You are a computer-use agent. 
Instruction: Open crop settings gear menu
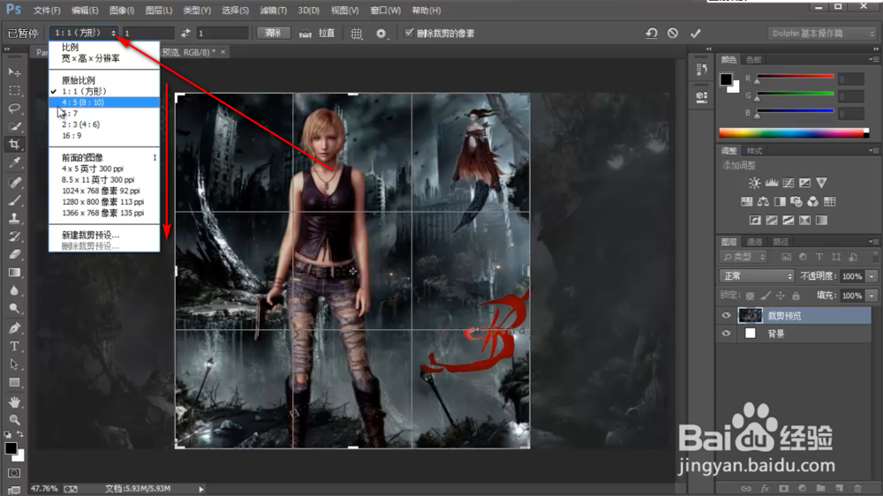pyautogui.click(x=381, y=34)
